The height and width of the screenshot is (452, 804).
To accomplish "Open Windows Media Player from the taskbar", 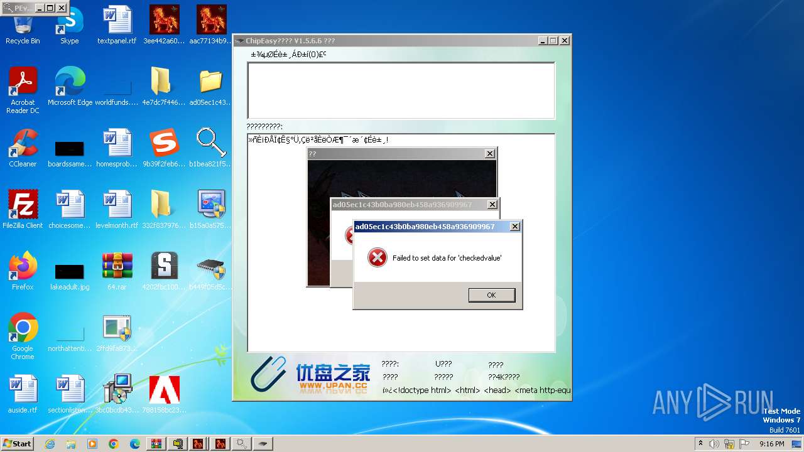I will point(92,444).
